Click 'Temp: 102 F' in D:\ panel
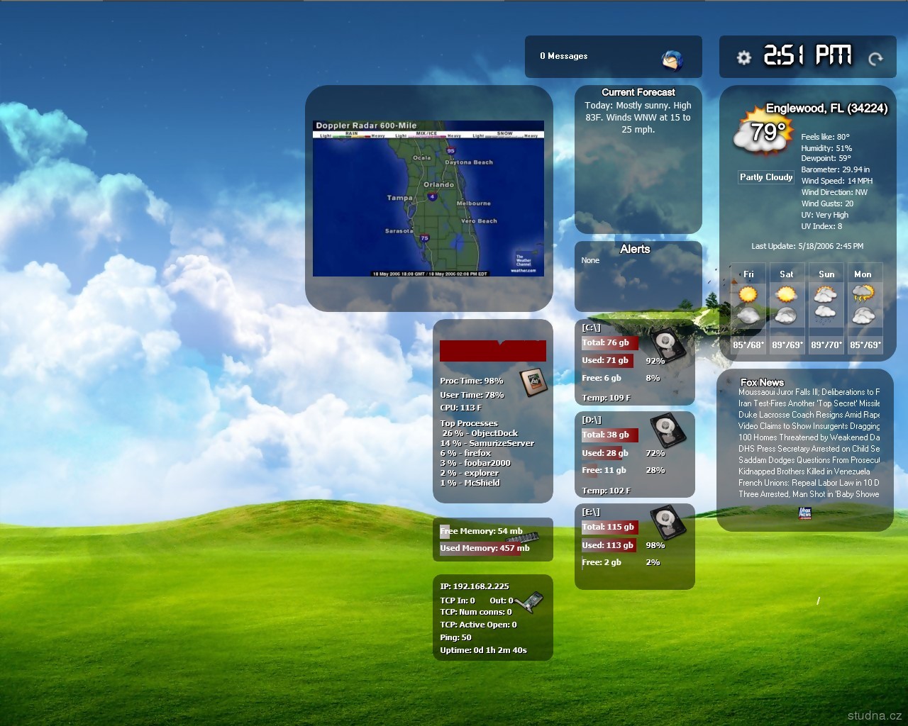 coord(606,491)
